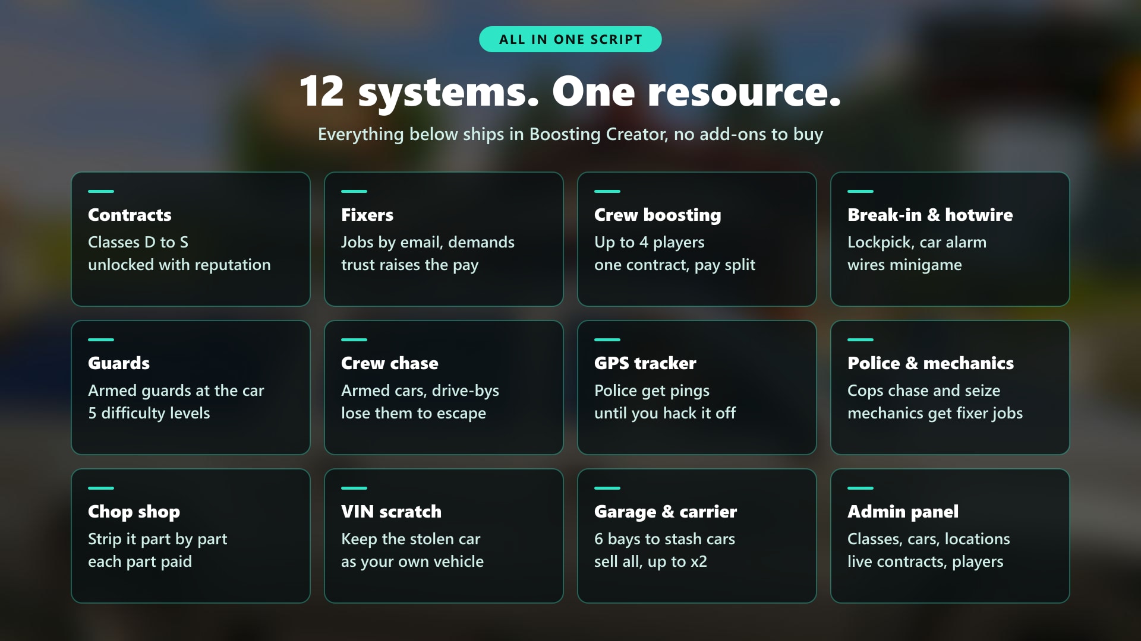Click 'Armed guards at the car' text
Viewport: 1141px width, 641px height.
[x=176, y=391]
